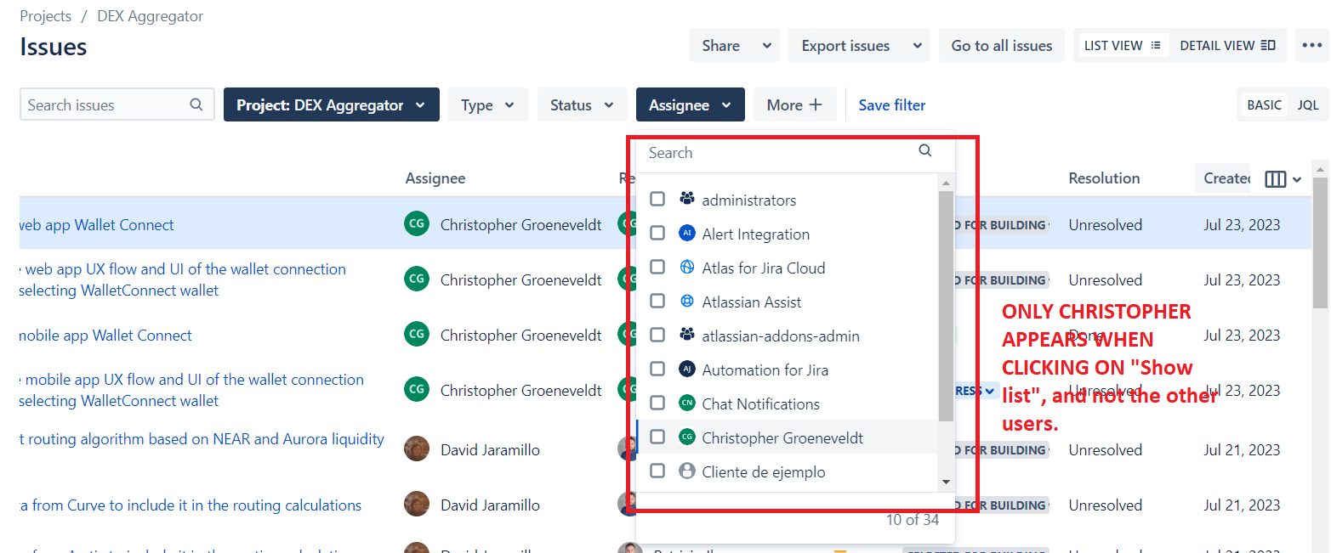
Task: Click the Save filter link
Action: [891, 104]
